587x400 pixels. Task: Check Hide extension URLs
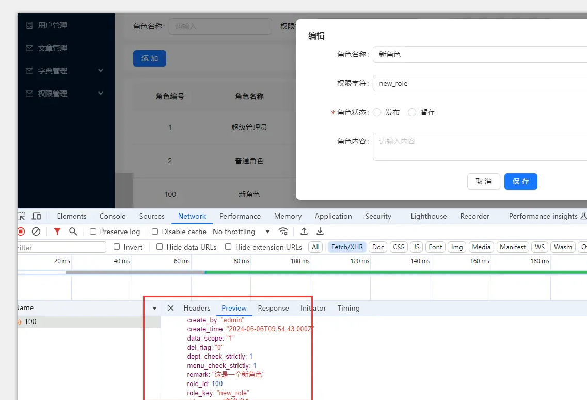228,247
